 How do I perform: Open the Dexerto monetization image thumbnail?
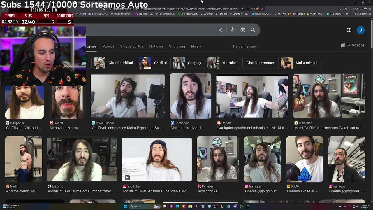[x=82, y=159]
